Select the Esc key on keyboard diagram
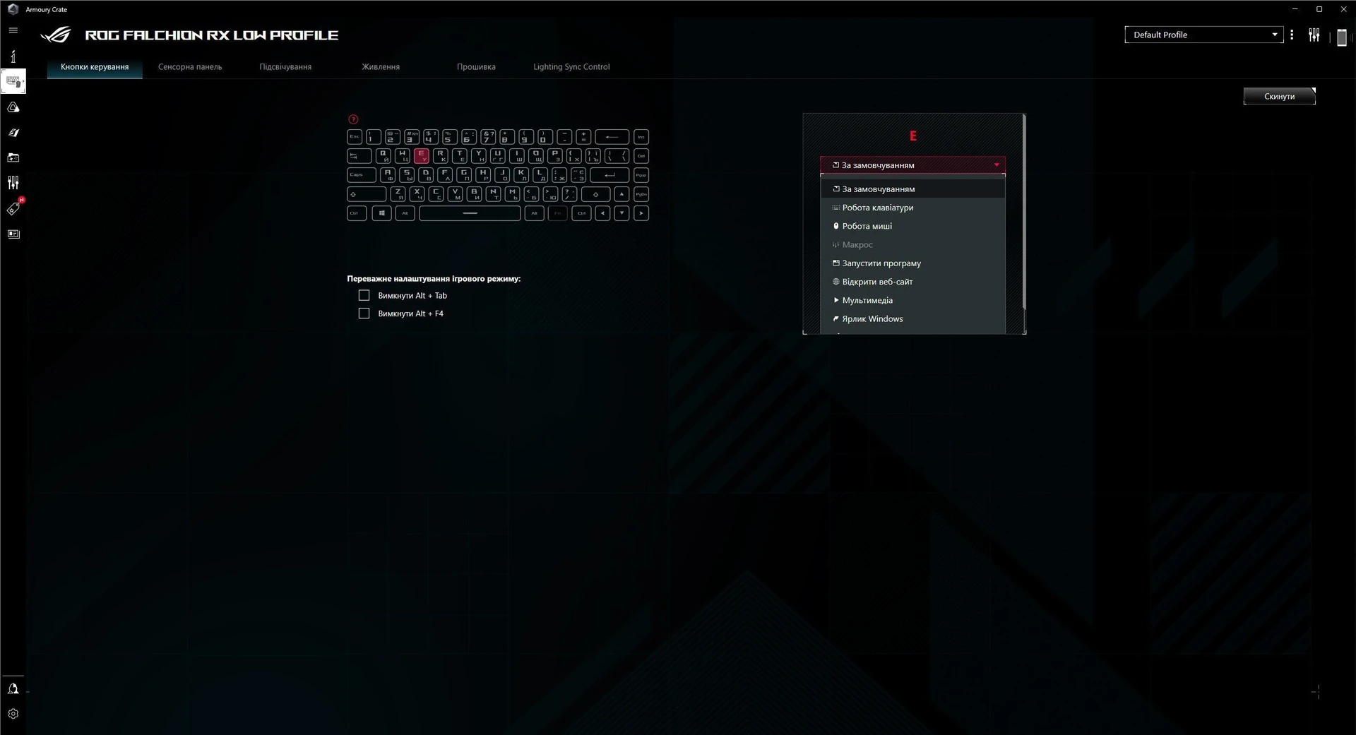Image resolution: width=1356 pixels, height=735 pixels. click(355, 137)
